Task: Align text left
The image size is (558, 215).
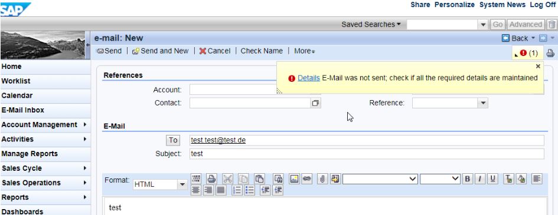Action: pos(537,179)
